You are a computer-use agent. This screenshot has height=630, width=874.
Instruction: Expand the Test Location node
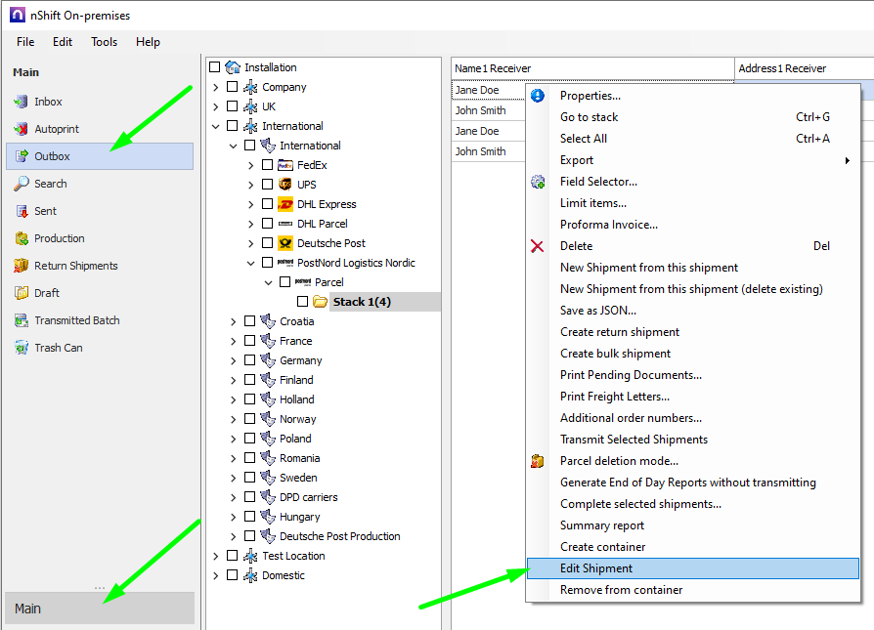click(216, 556)
